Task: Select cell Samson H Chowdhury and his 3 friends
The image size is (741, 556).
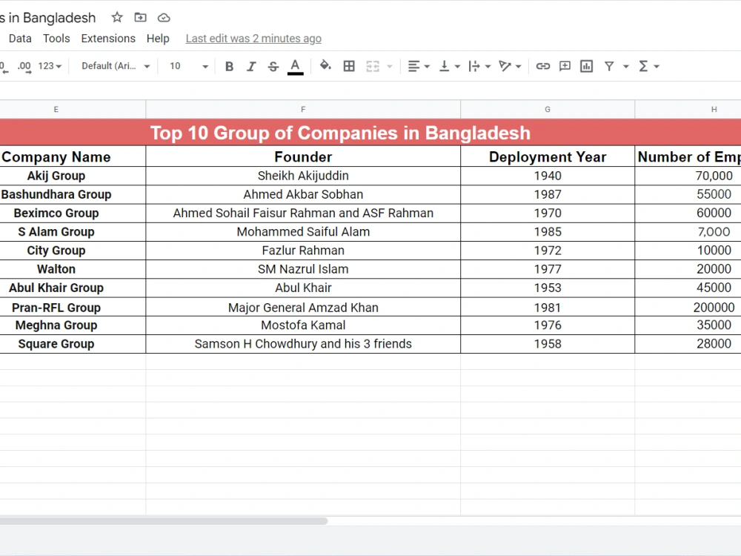Action: (303, 344)
